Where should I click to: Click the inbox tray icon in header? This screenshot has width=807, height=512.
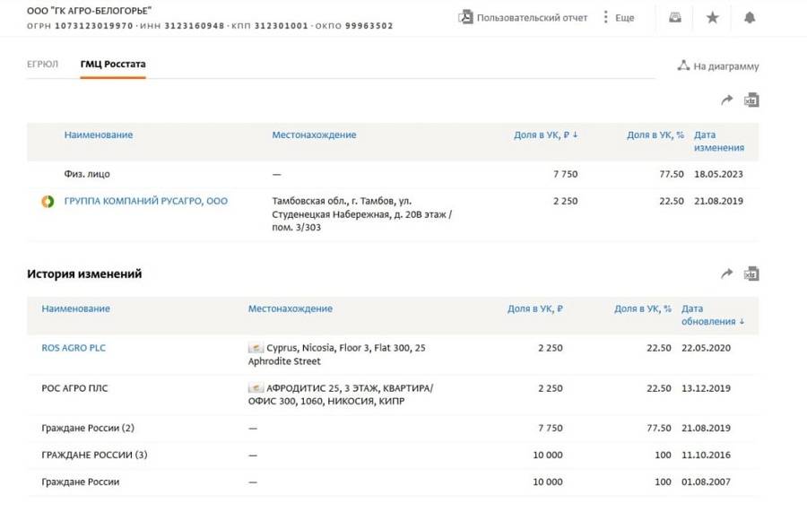675,17
